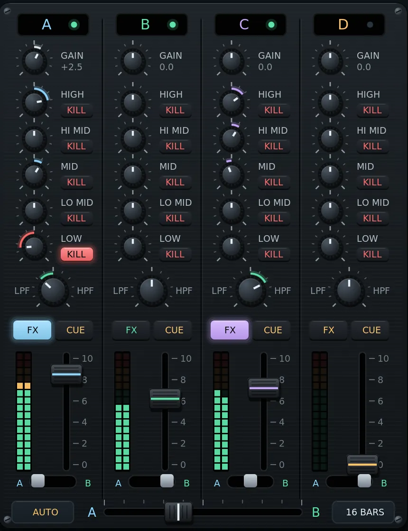Click channel D crossfade assign switch
The image size is (408, 531).
pyautogui.click(x=349, y=481)
